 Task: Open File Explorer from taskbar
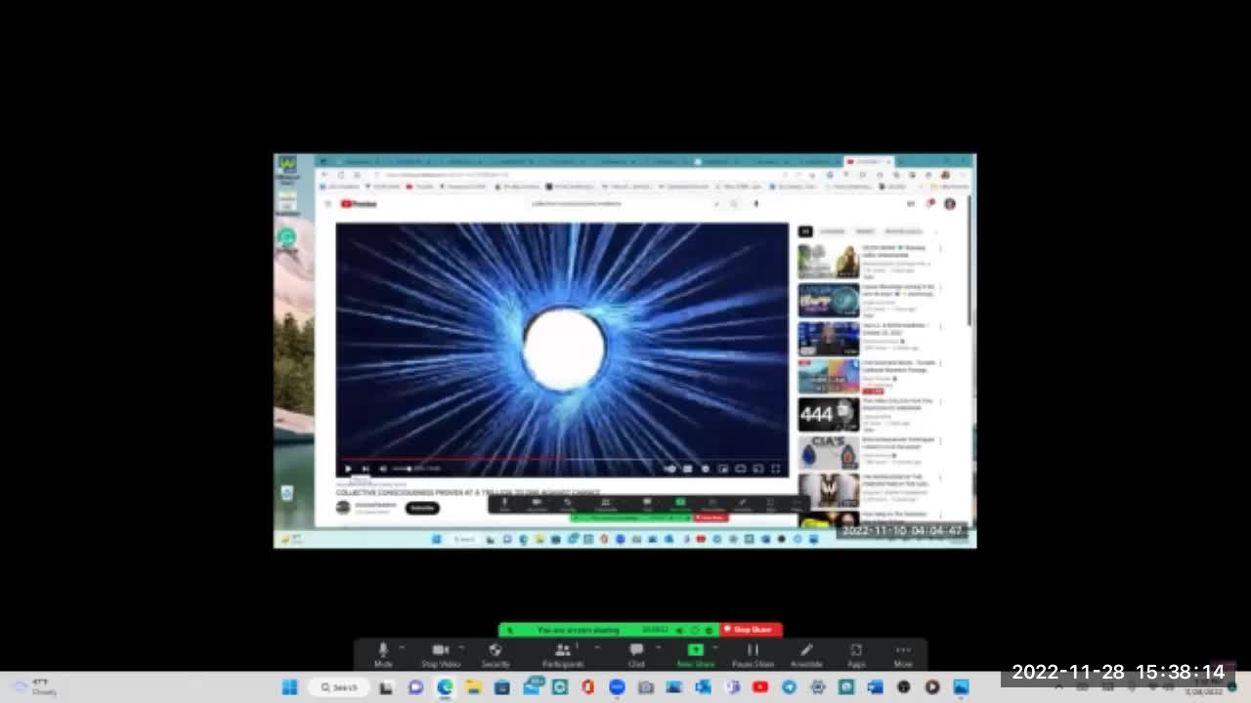[x=473, y=687]
